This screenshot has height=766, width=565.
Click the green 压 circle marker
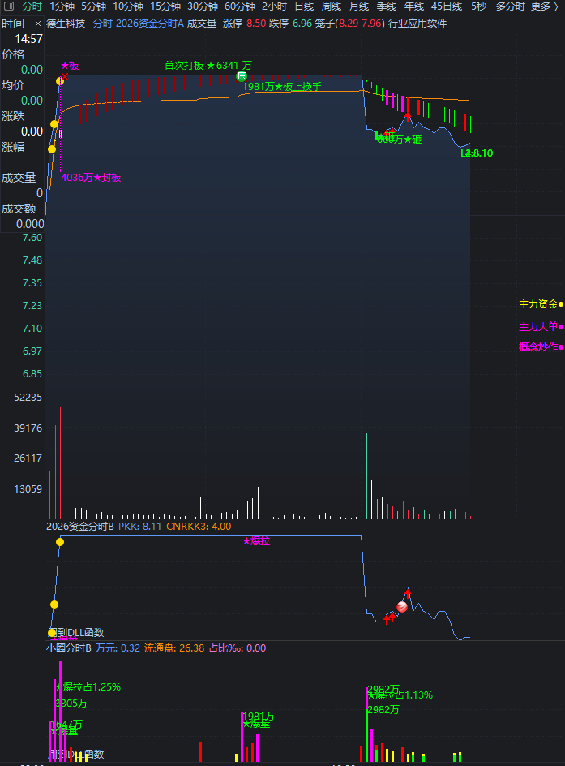pos(242,76)
